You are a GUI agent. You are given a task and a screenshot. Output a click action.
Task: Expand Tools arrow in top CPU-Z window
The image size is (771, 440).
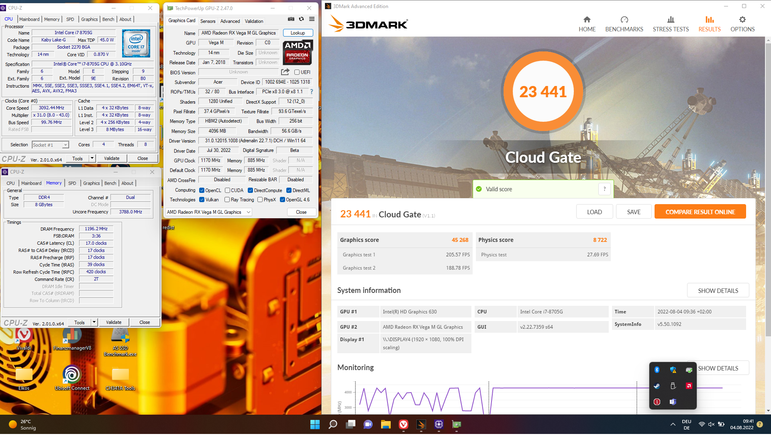[x=92, y=158]
